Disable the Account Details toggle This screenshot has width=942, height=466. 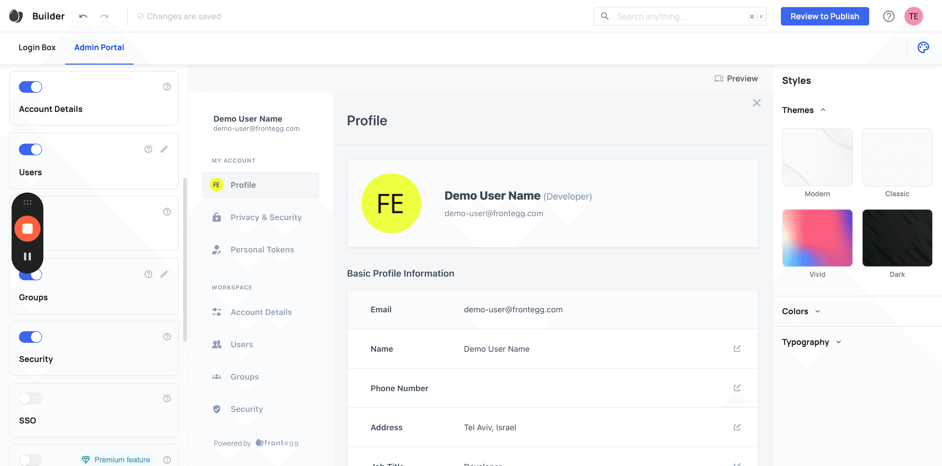(x=30, y=87)
